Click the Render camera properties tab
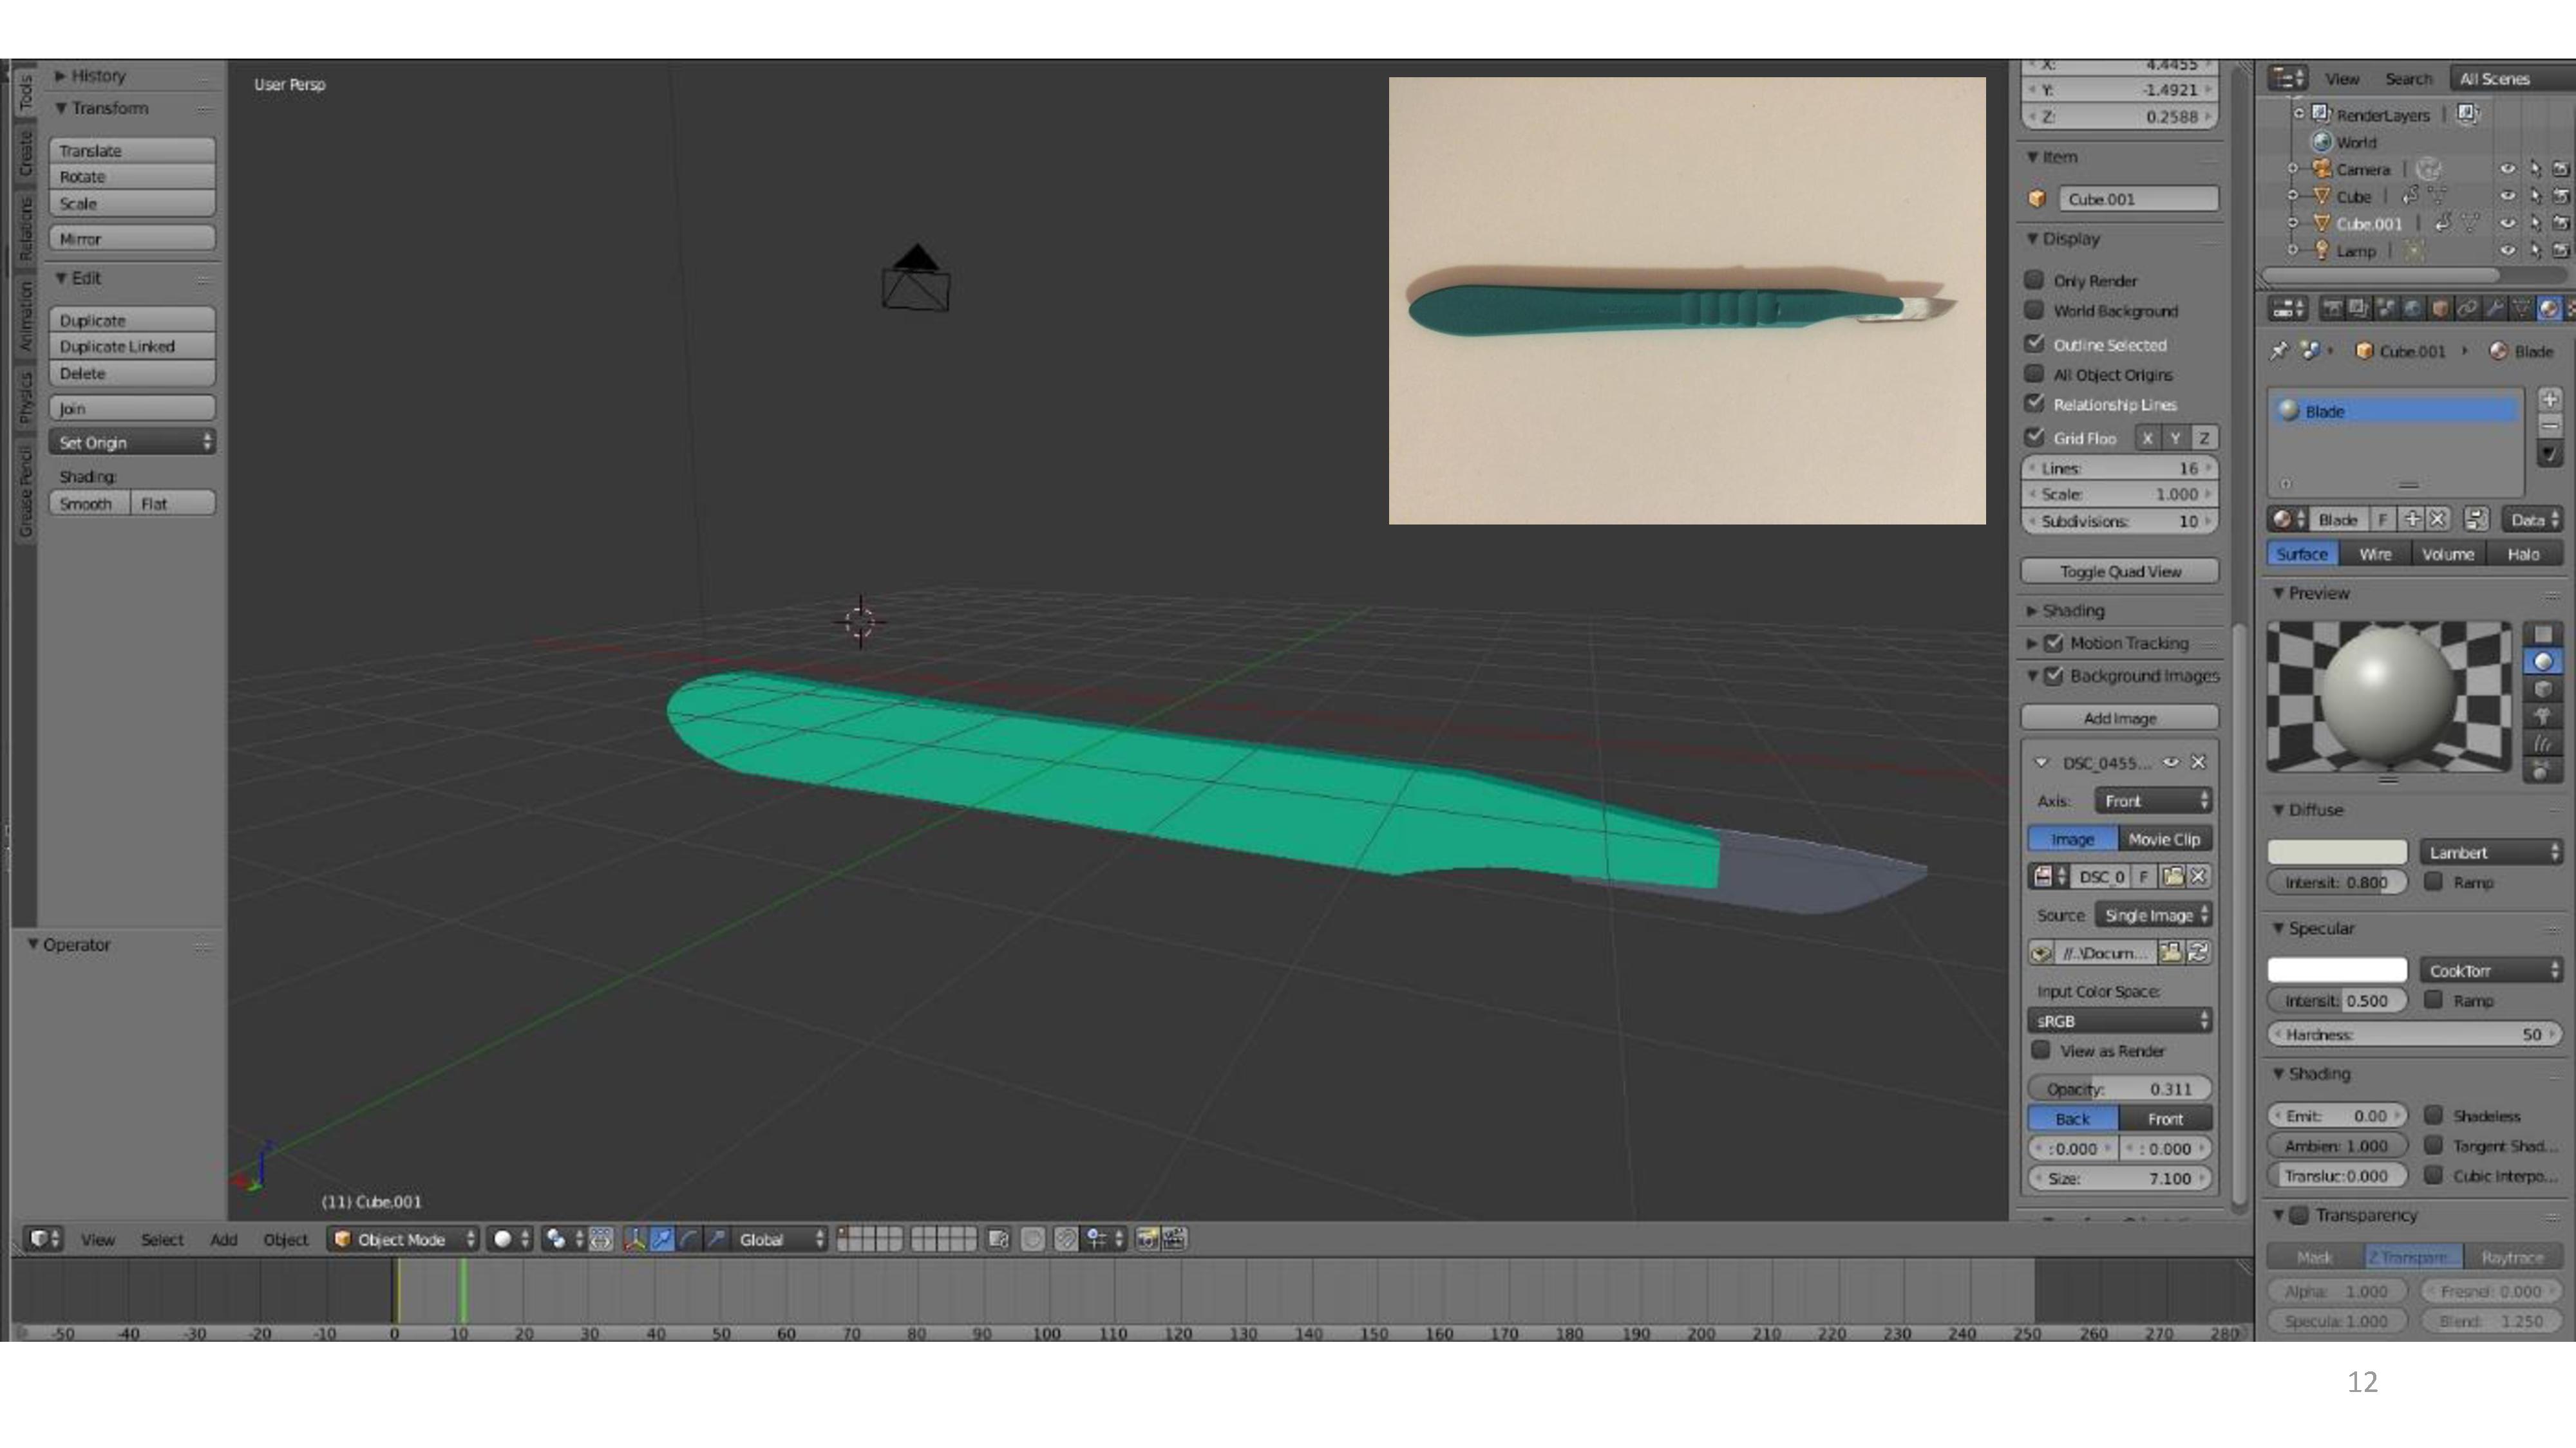This screenshot has width=2576, height=1448. pyautogui.click(x=2332, y=309)
